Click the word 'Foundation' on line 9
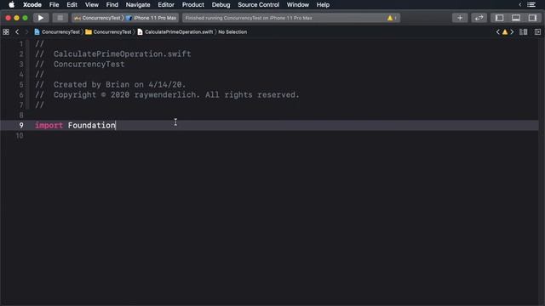 [92, 125]
